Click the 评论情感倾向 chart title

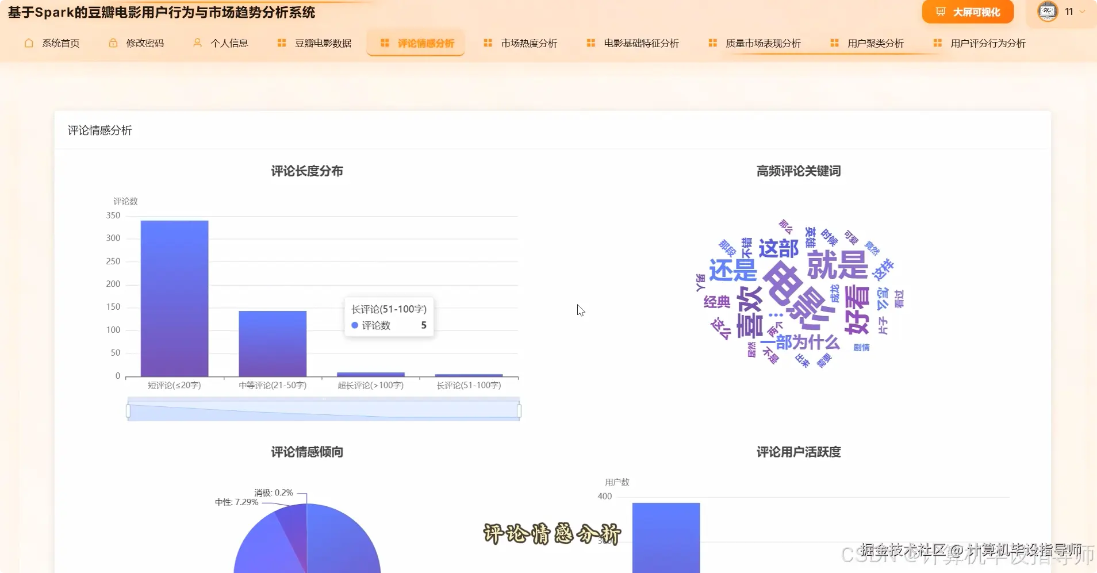(x=307, y=452)
